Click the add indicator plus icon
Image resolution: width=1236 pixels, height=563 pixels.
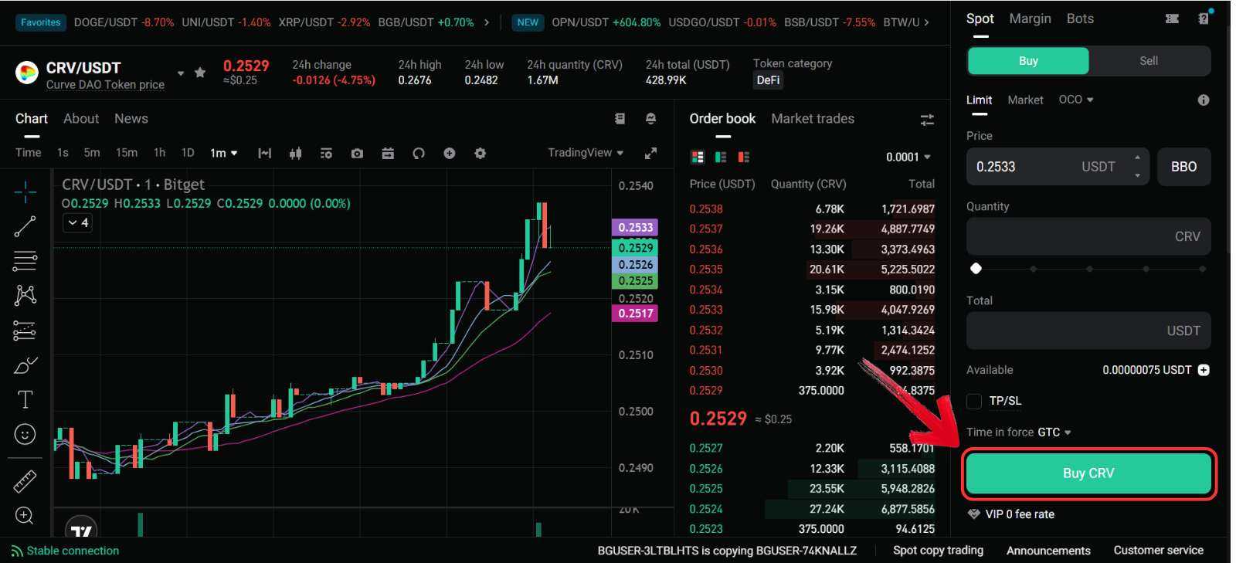coord(450,153)
